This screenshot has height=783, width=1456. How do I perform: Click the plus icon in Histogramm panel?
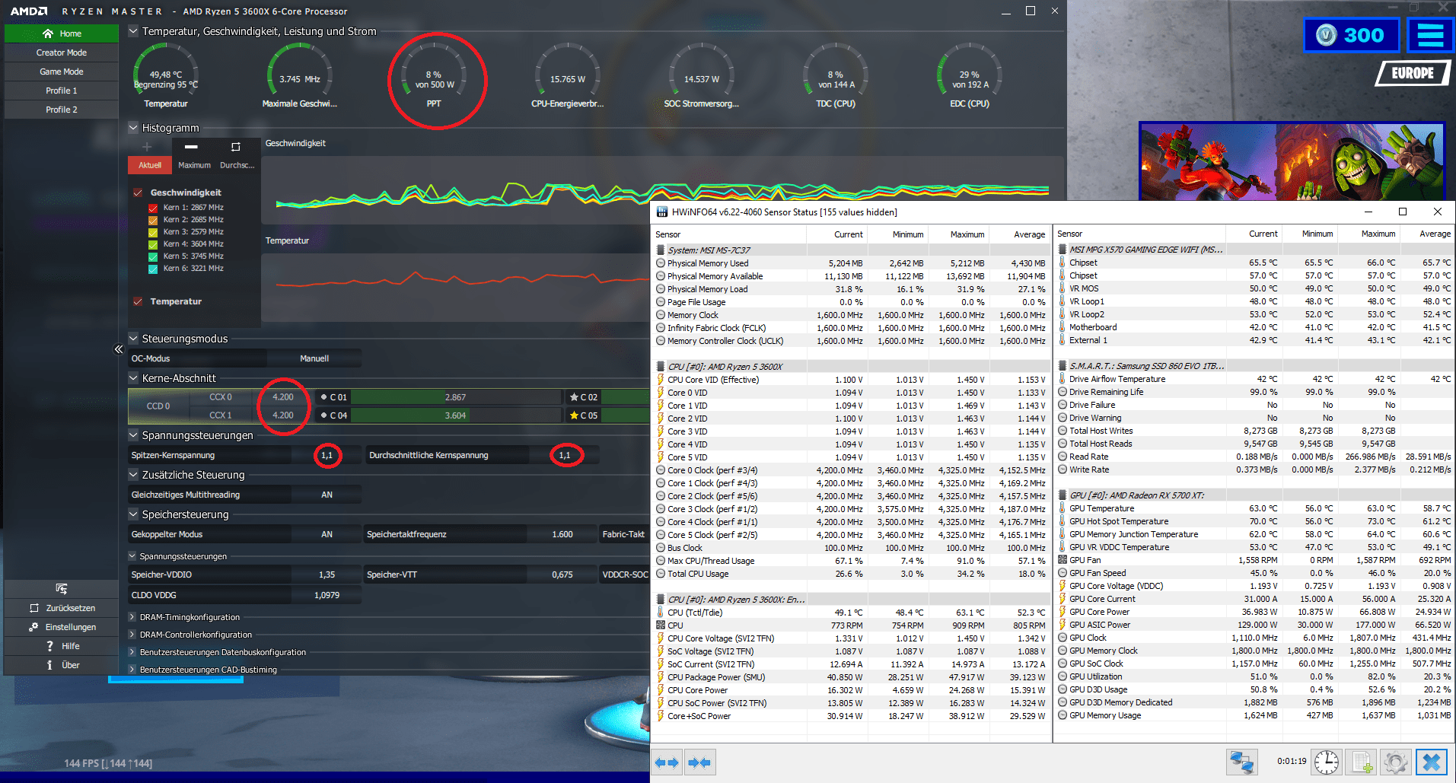147,147
